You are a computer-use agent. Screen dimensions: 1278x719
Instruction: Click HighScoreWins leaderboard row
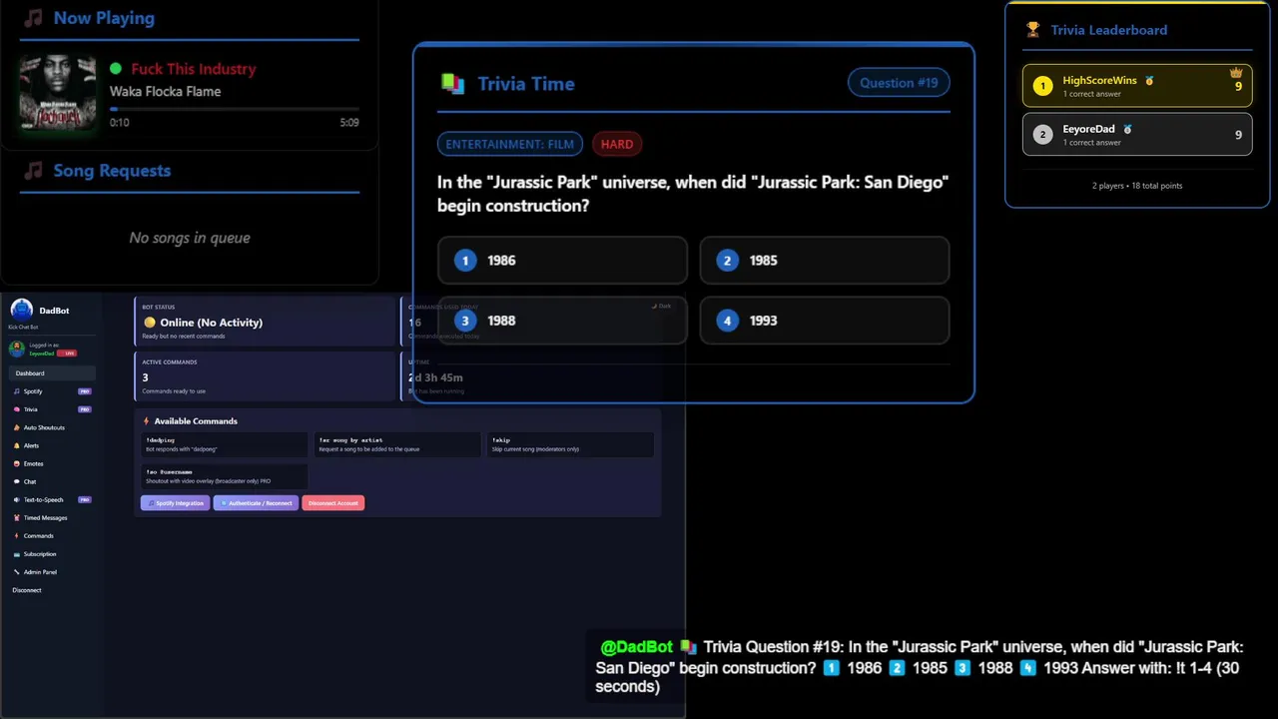[1137, 86]
